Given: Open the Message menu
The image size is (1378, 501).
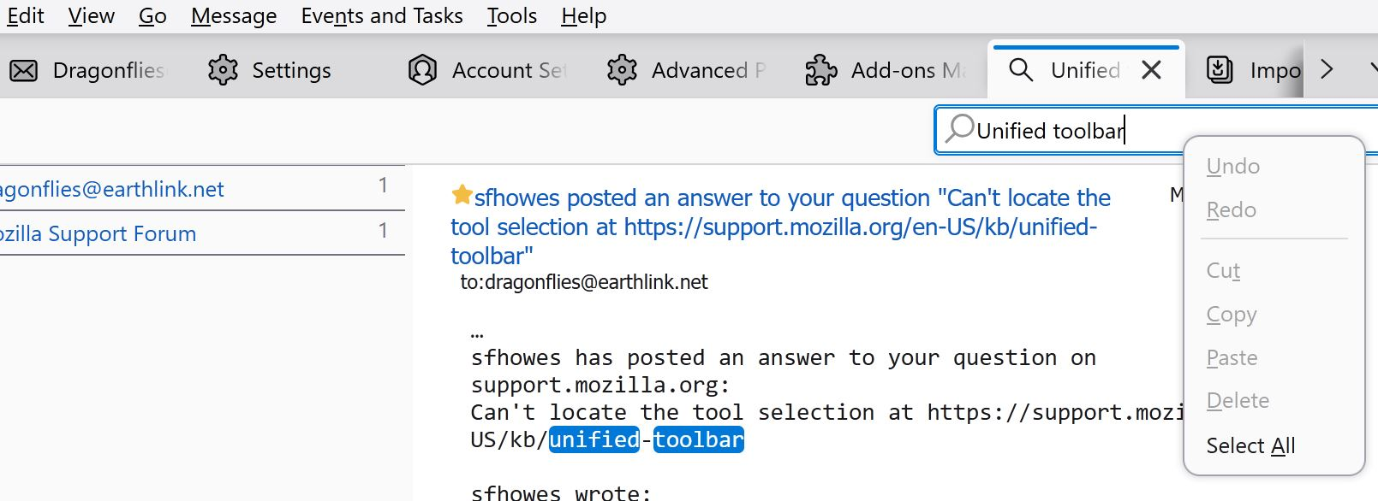Looking at the screenshot, I should pos(234,15).
